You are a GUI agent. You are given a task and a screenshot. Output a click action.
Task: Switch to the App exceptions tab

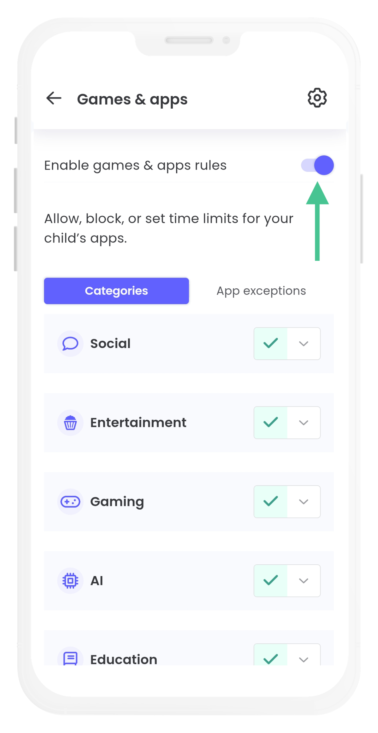261,291
